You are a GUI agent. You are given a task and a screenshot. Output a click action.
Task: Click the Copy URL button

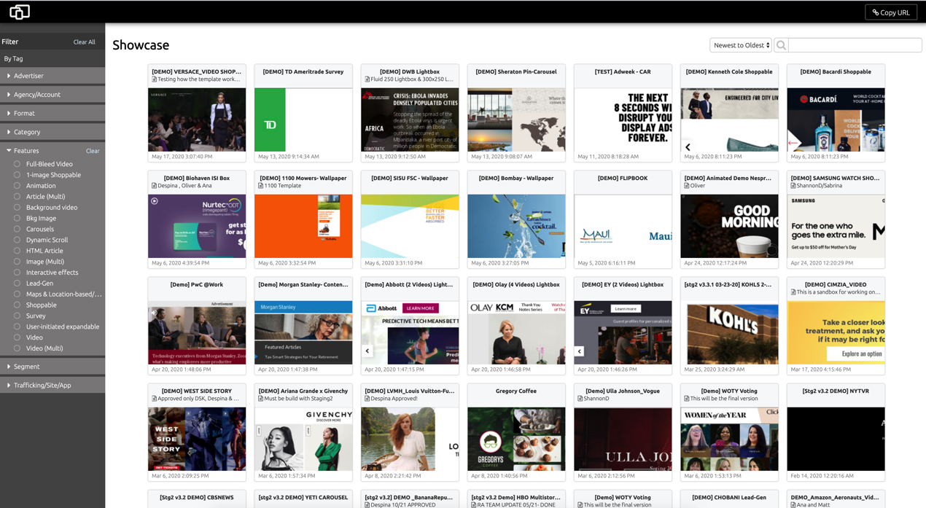click(891, 12)
